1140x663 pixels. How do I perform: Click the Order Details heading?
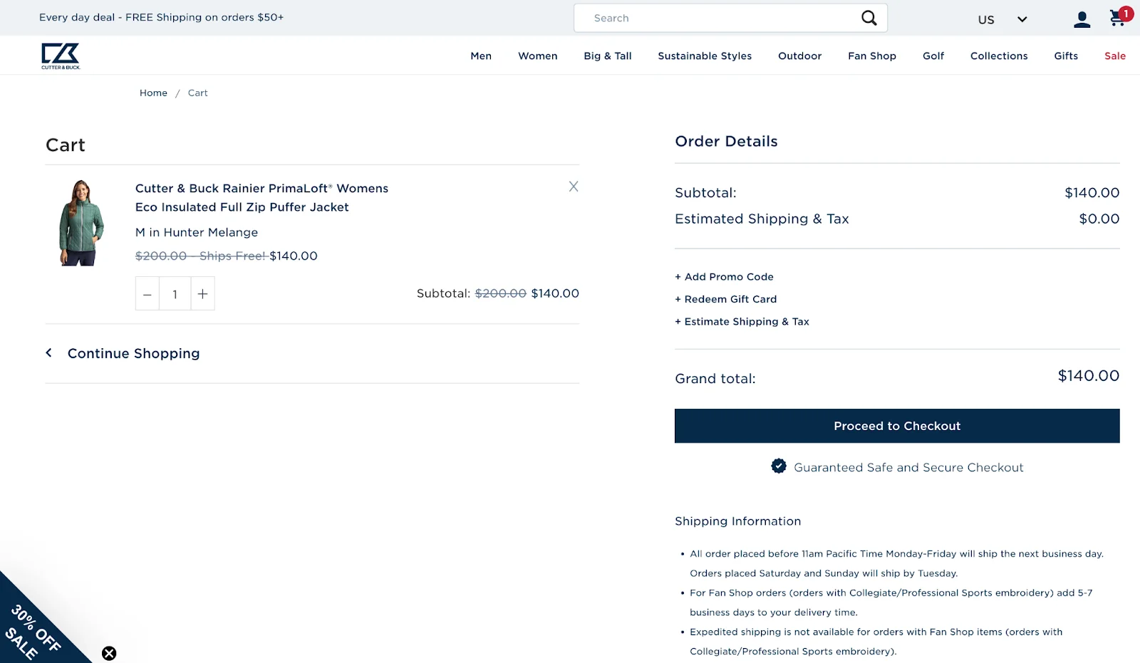[x=726, y=141]
